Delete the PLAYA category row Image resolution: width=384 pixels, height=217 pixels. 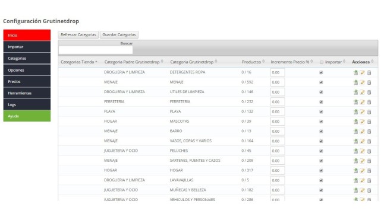369,111
